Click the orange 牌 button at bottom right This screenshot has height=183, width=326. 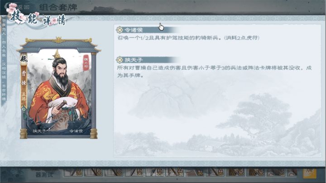click(x=310, y=172)
